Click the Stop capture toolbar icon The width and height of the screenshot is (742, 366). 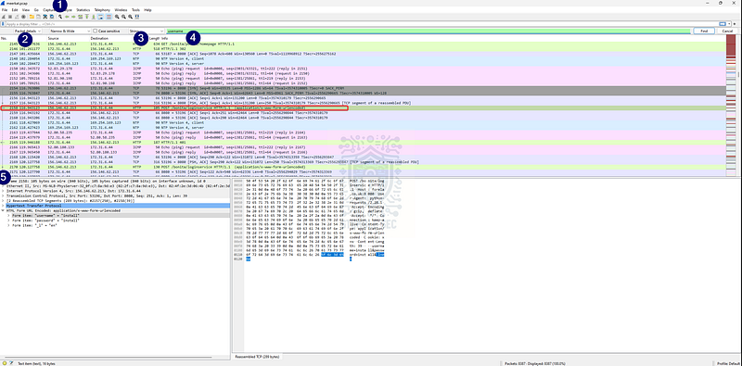[10, 17]
